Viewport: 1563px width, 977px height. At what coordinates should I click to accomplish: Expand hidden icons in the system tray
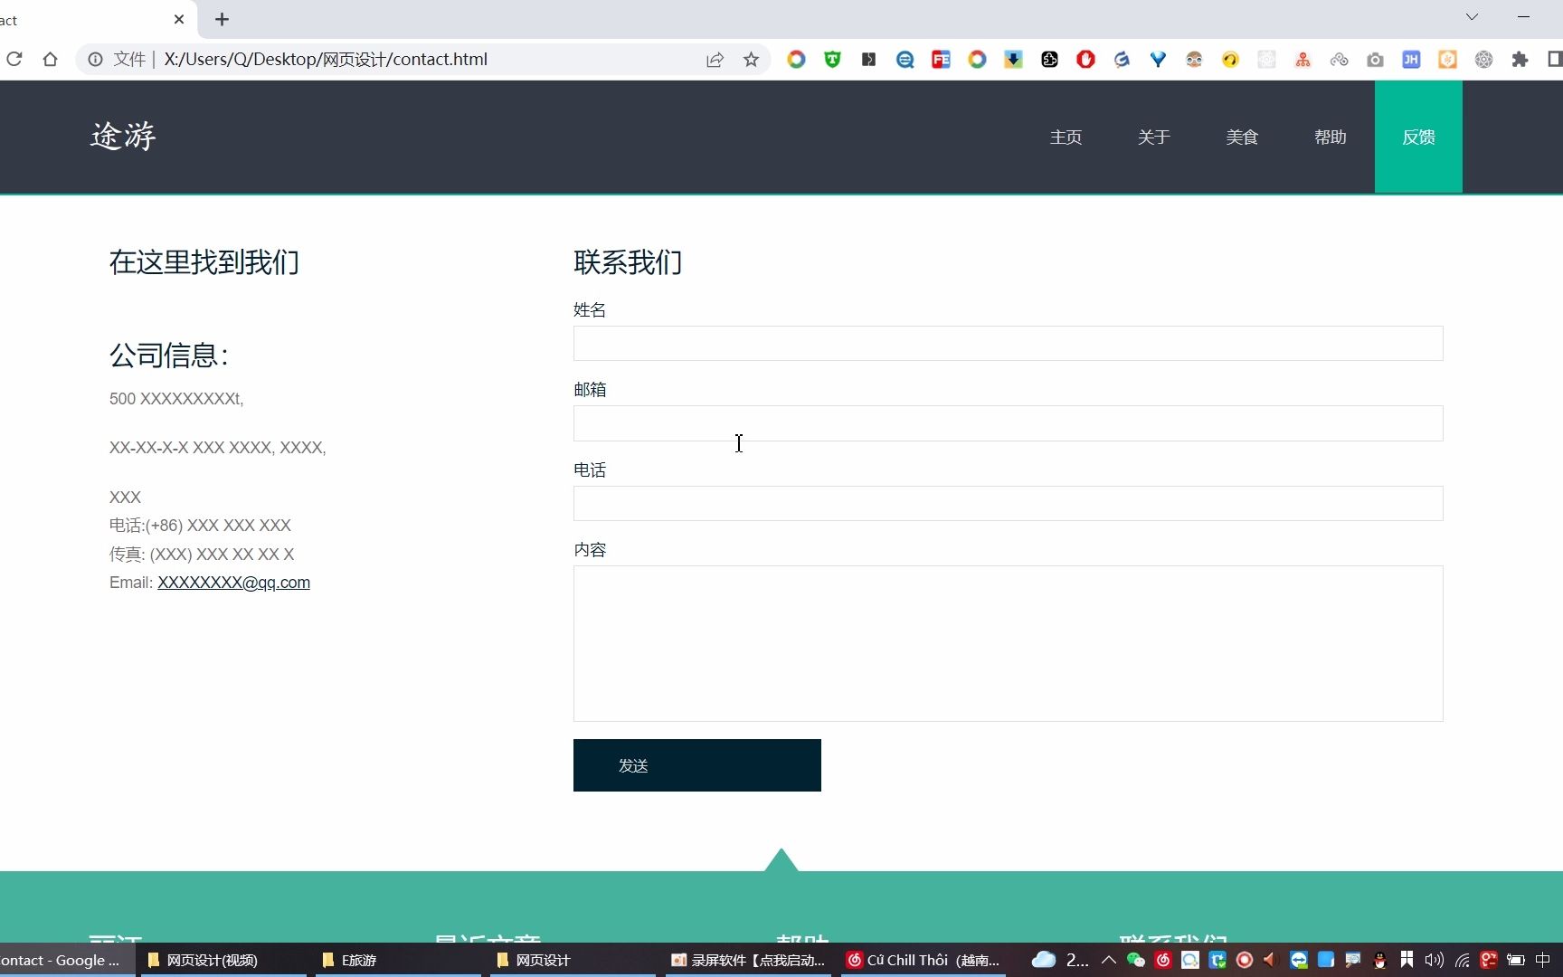(x=1108, y=960)
